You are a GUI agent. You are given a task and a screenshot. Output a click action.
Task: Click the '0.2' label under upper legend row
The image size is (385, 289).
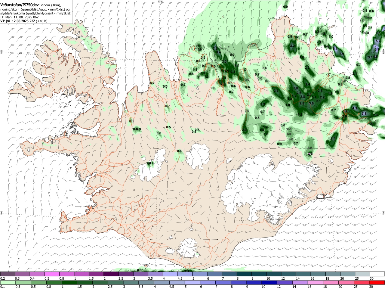[3, 278]
